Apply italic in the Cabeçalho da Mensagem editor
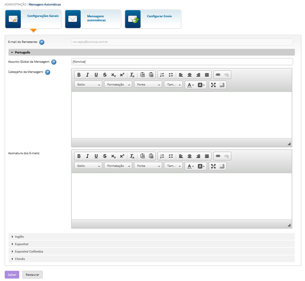The width and height of the screenshot is (305, 281). [x=87, y=75]
